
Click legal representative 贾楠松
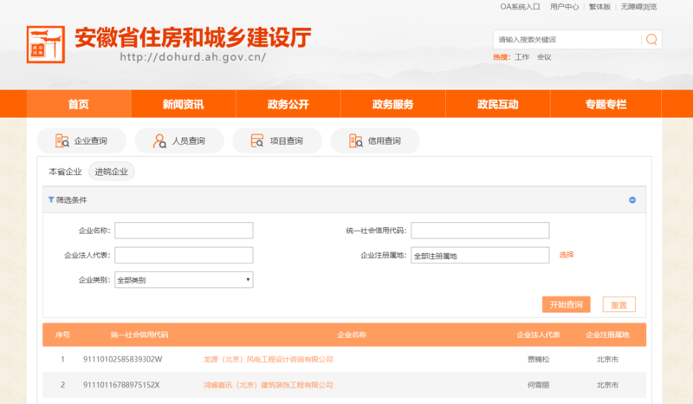[538, 359]
